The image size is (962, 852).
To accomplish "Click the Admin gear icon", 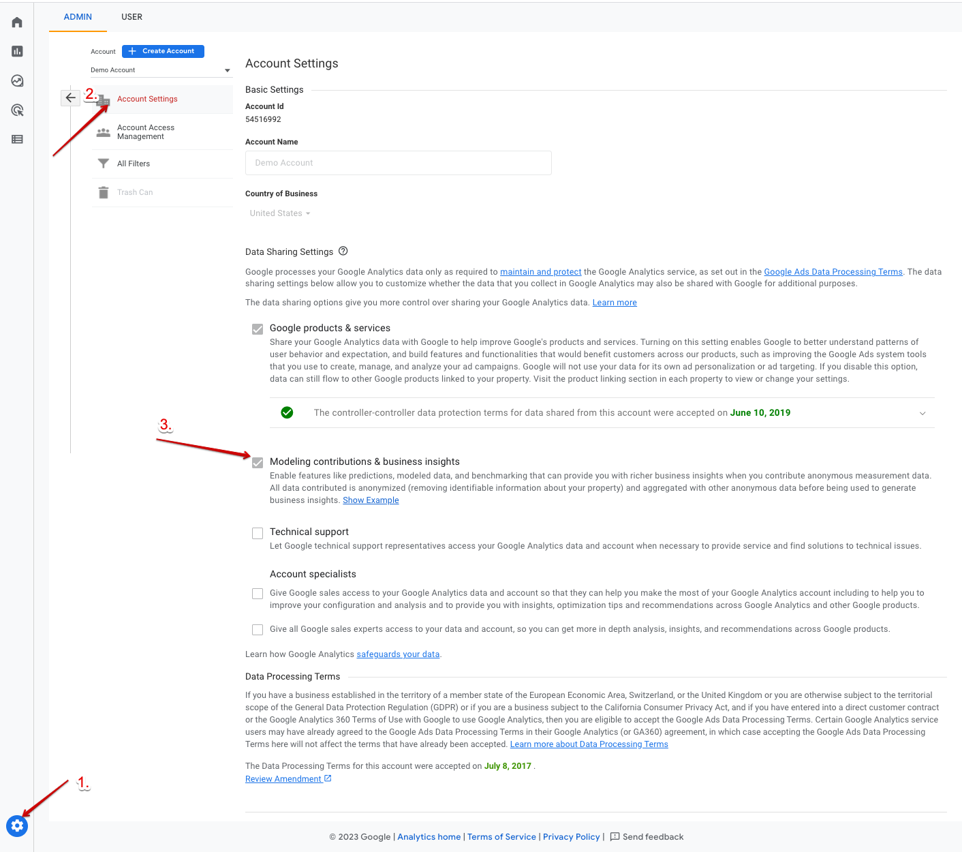I will (x=17, y=826).
